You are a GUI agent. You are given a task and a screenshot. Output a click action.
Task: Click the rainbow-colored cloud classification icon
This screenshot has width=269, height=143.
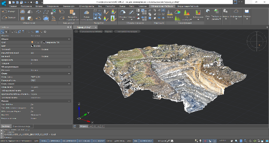click(x=177, y=12)
